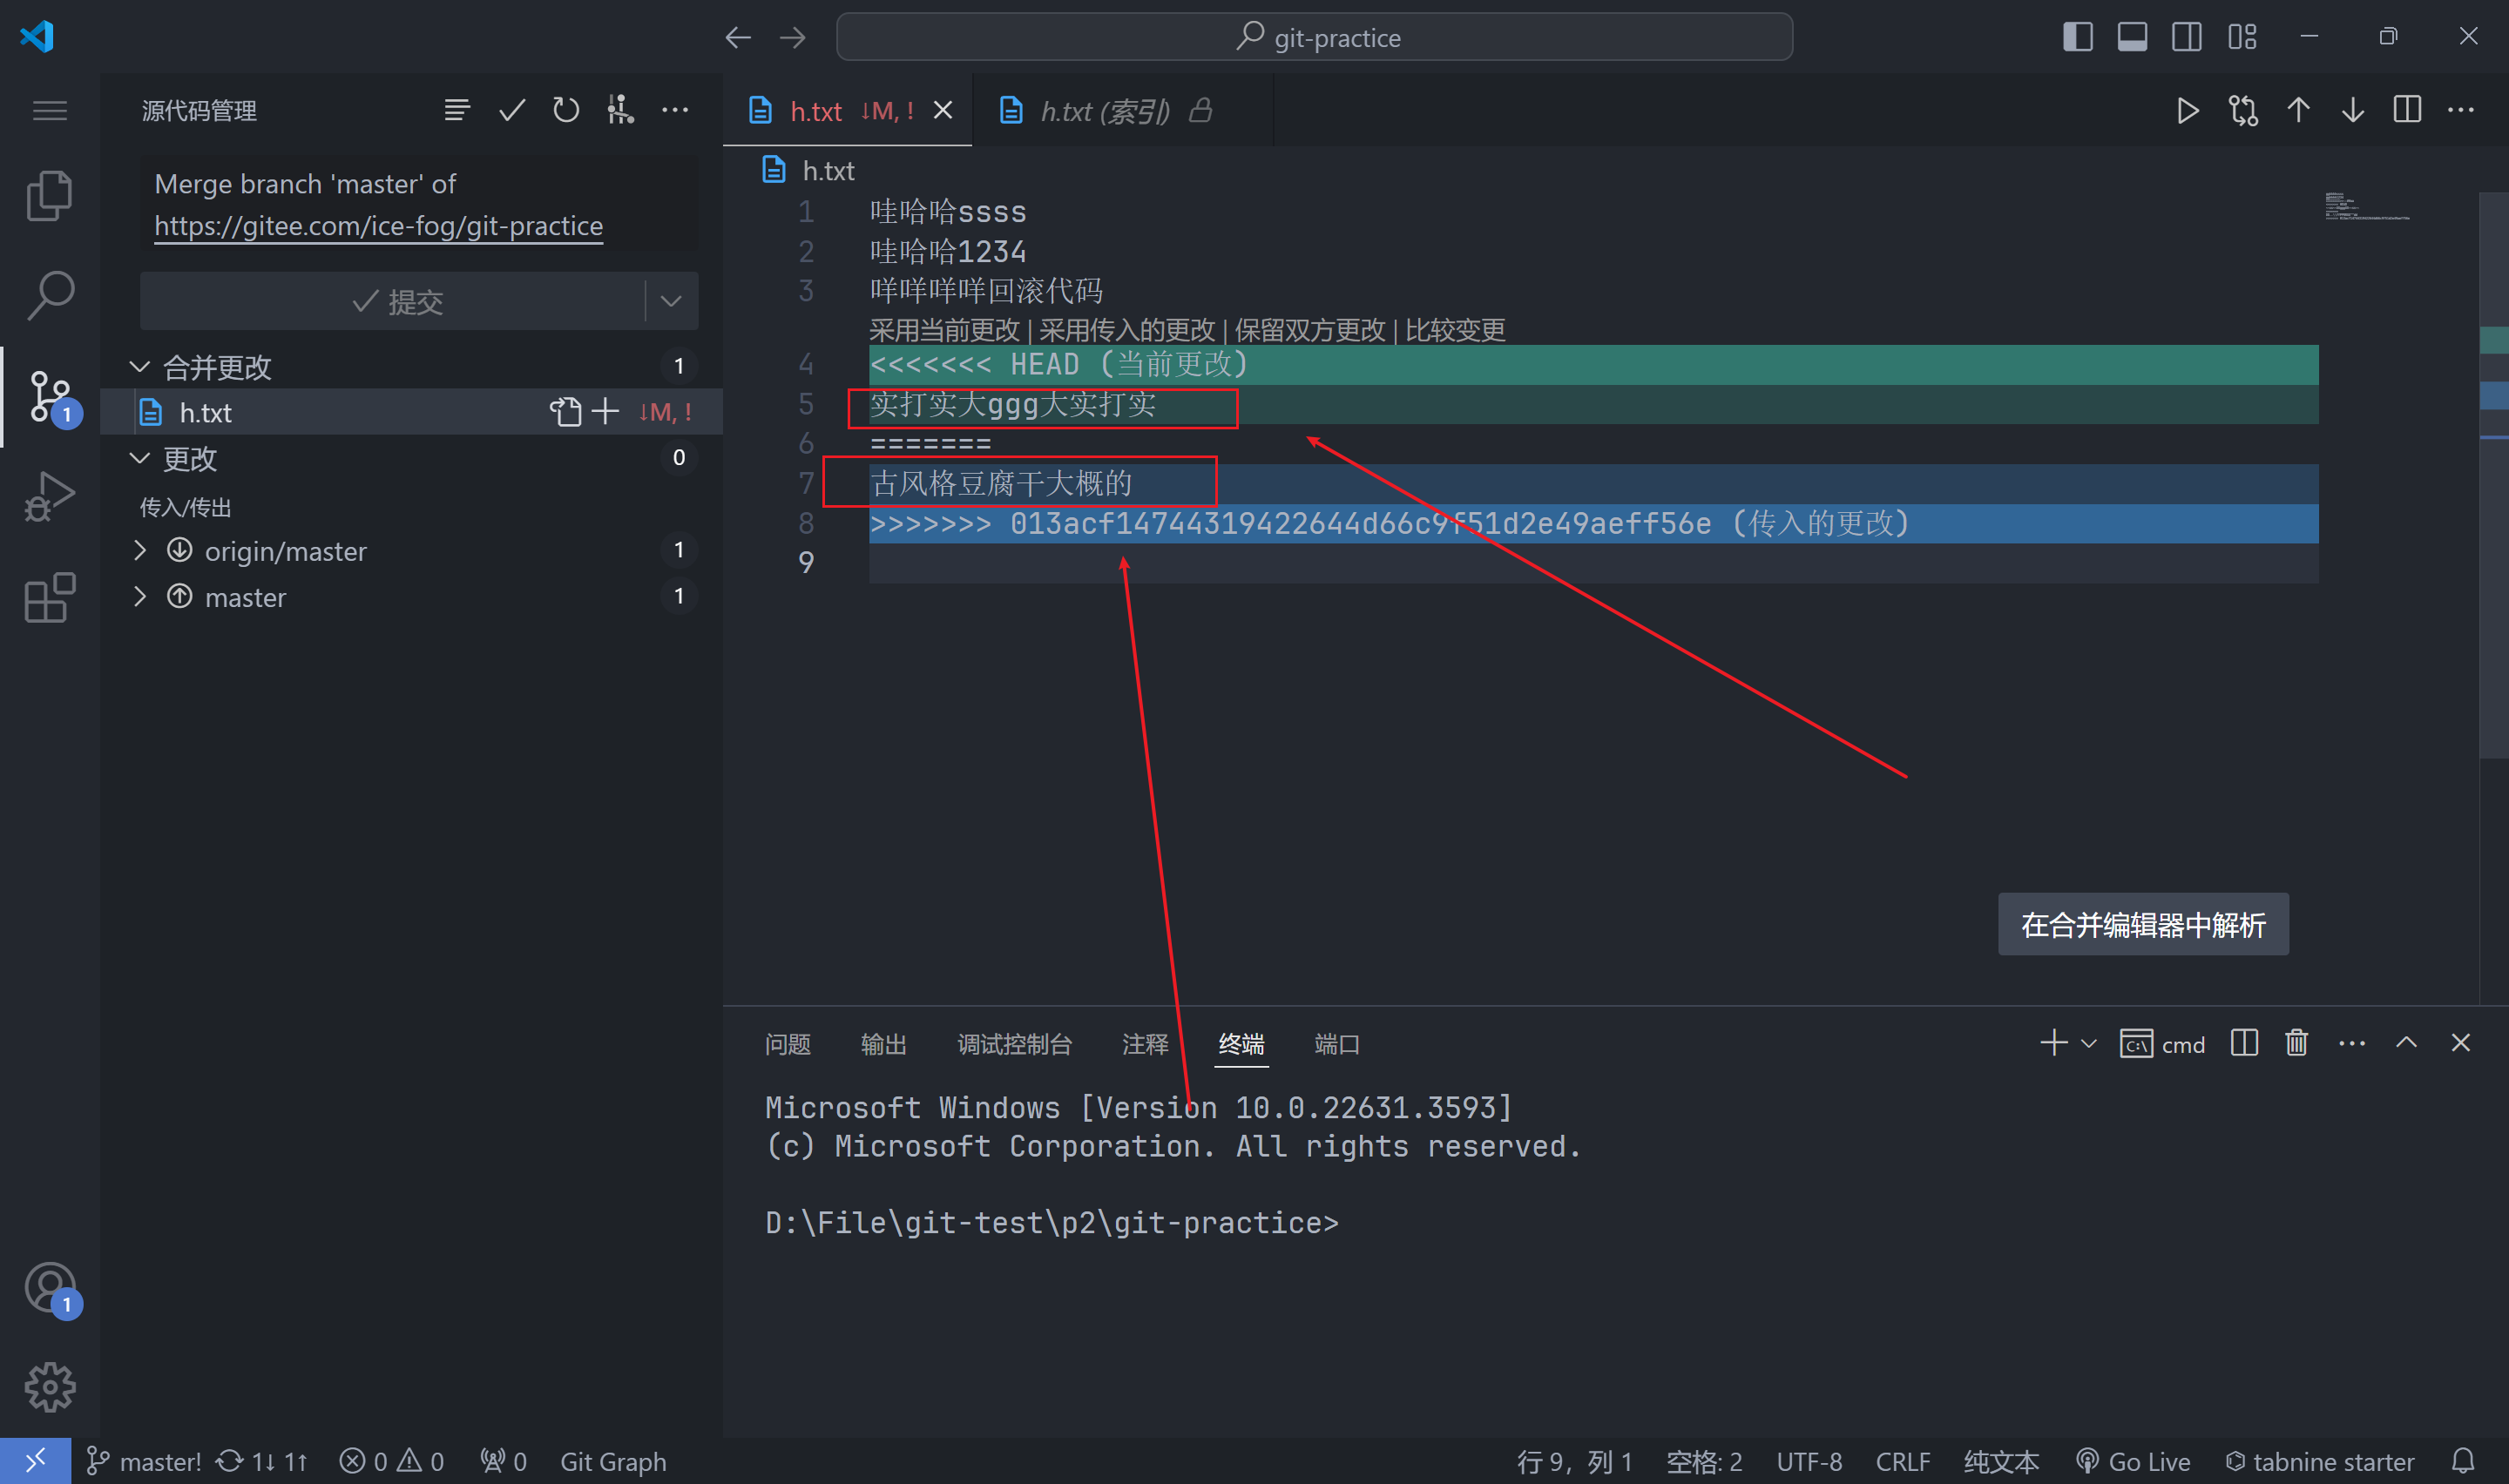This screenshot has height=1484, width=2509.
Task: Toggle the primary side bar layout button
Action: [2077, 37]
